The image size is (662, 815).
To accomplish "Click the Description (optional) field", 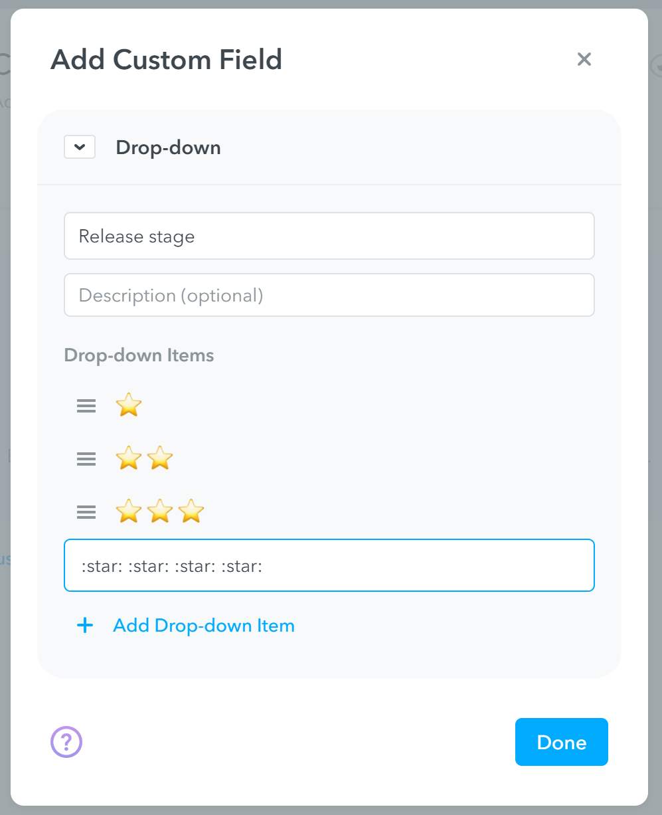I will (x=329, y=295).
